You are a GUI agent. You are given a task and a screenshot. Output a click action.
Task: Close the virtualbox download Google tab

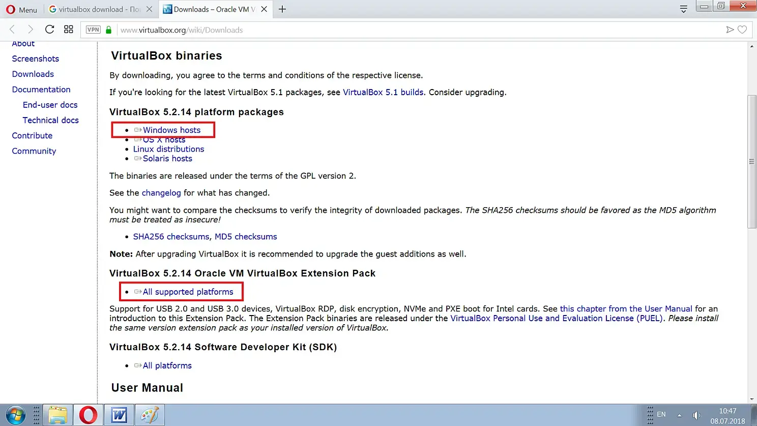tap(149, 9)
